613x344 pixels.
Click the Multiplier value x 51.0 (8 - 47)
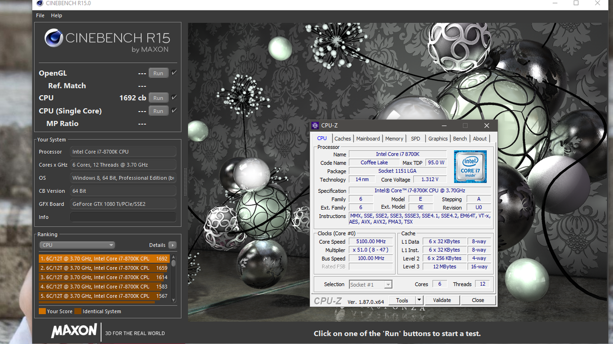[x=371, y=250]
